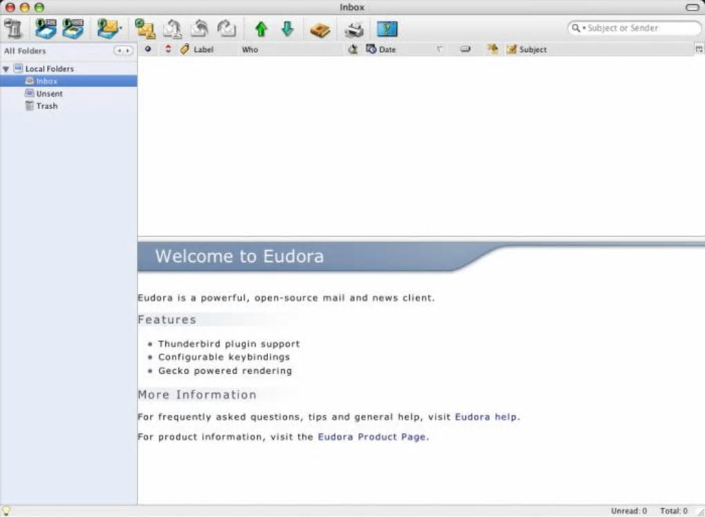The image size is (705, 517).
Task: Click the previous folder view arrow
Action: (x=119, y=50)
